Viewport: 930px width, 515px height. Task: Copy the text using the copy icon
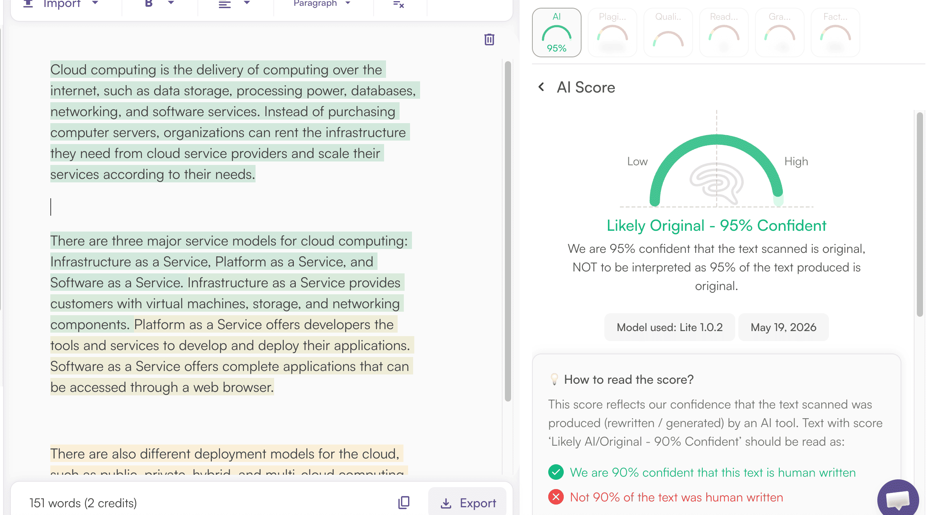coord(404,503)
